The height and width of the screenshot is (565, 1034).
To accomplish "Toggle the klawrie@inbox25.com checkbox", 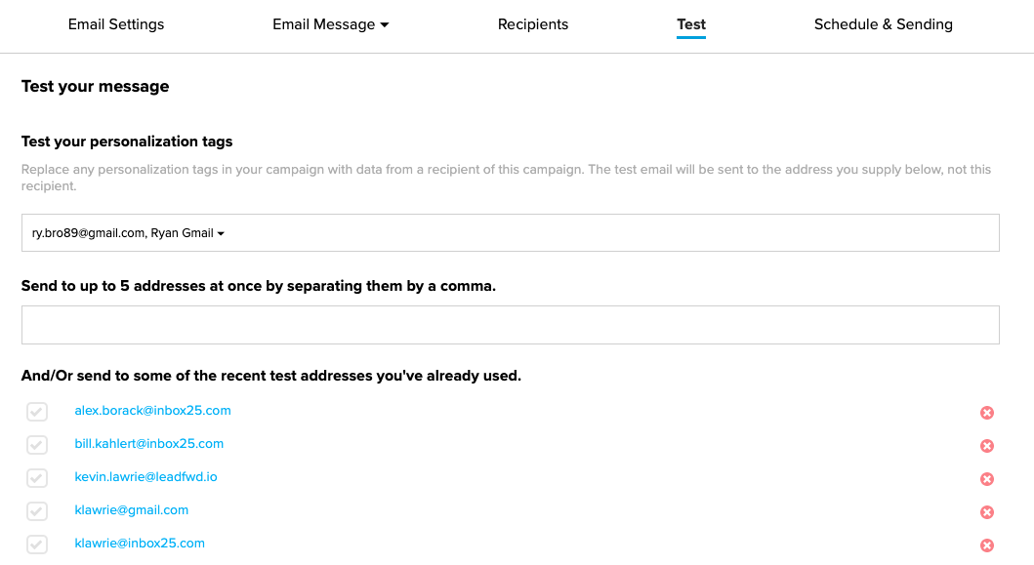I will point(37,544).
